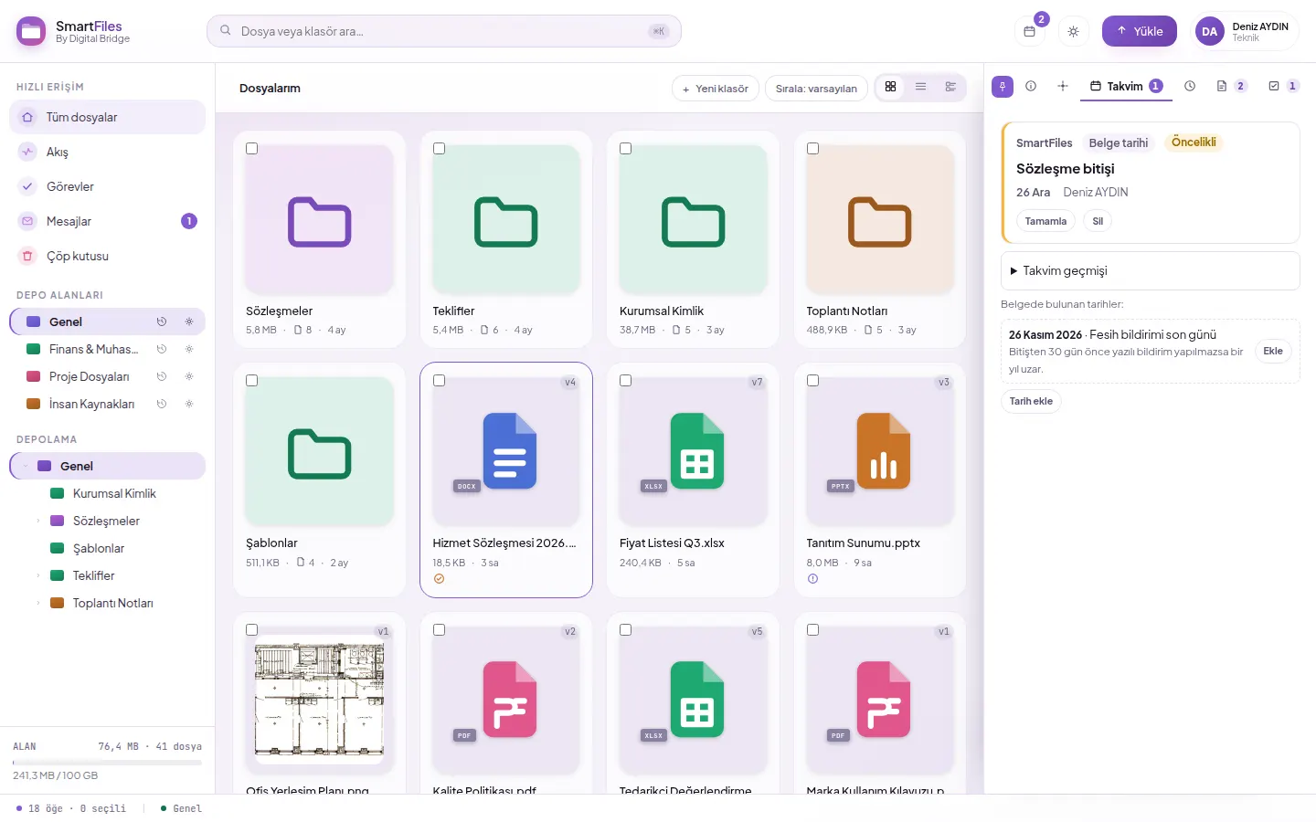
Task: Click history icon for Proje Dosyaları
Action: tap(162, 376)
